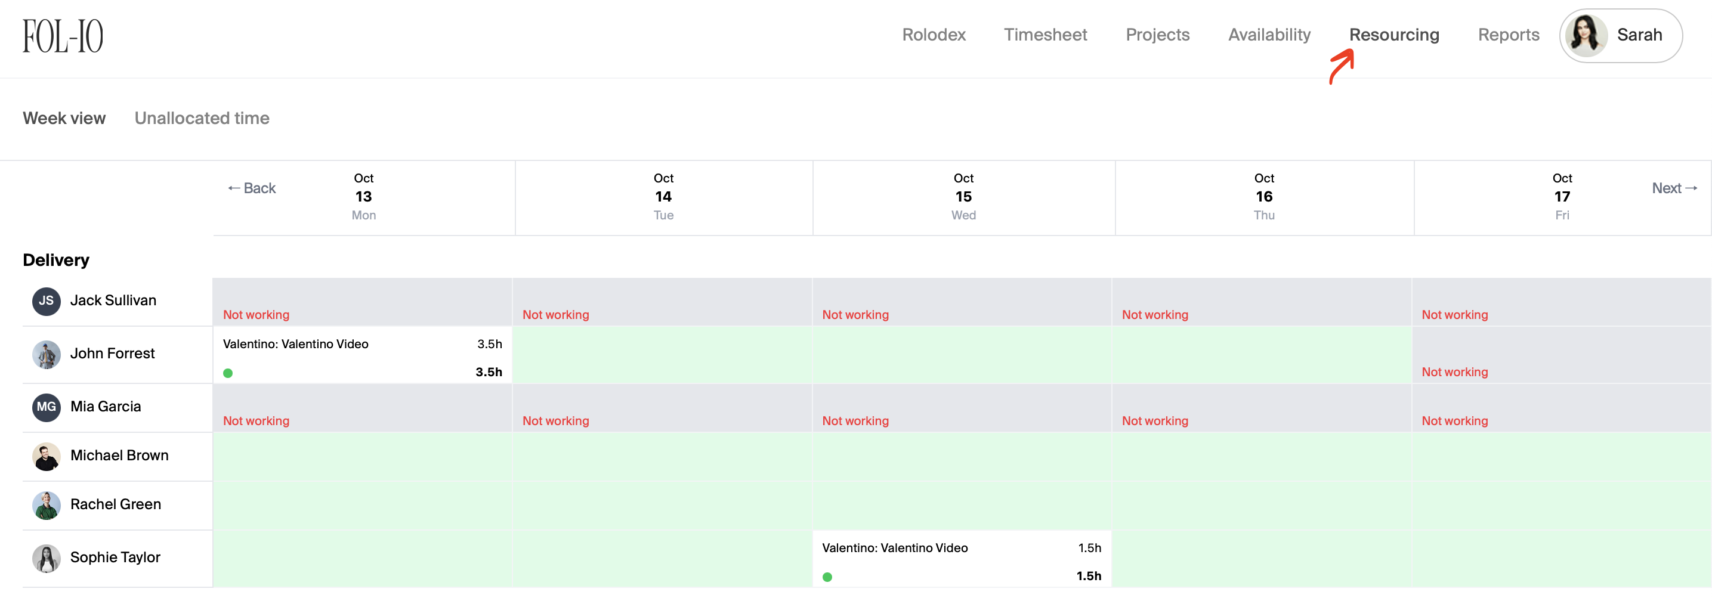Open Sarah's profile avatar menu
The image size is (1712, 601).
pyautogui.click(x=1586, y=36)
